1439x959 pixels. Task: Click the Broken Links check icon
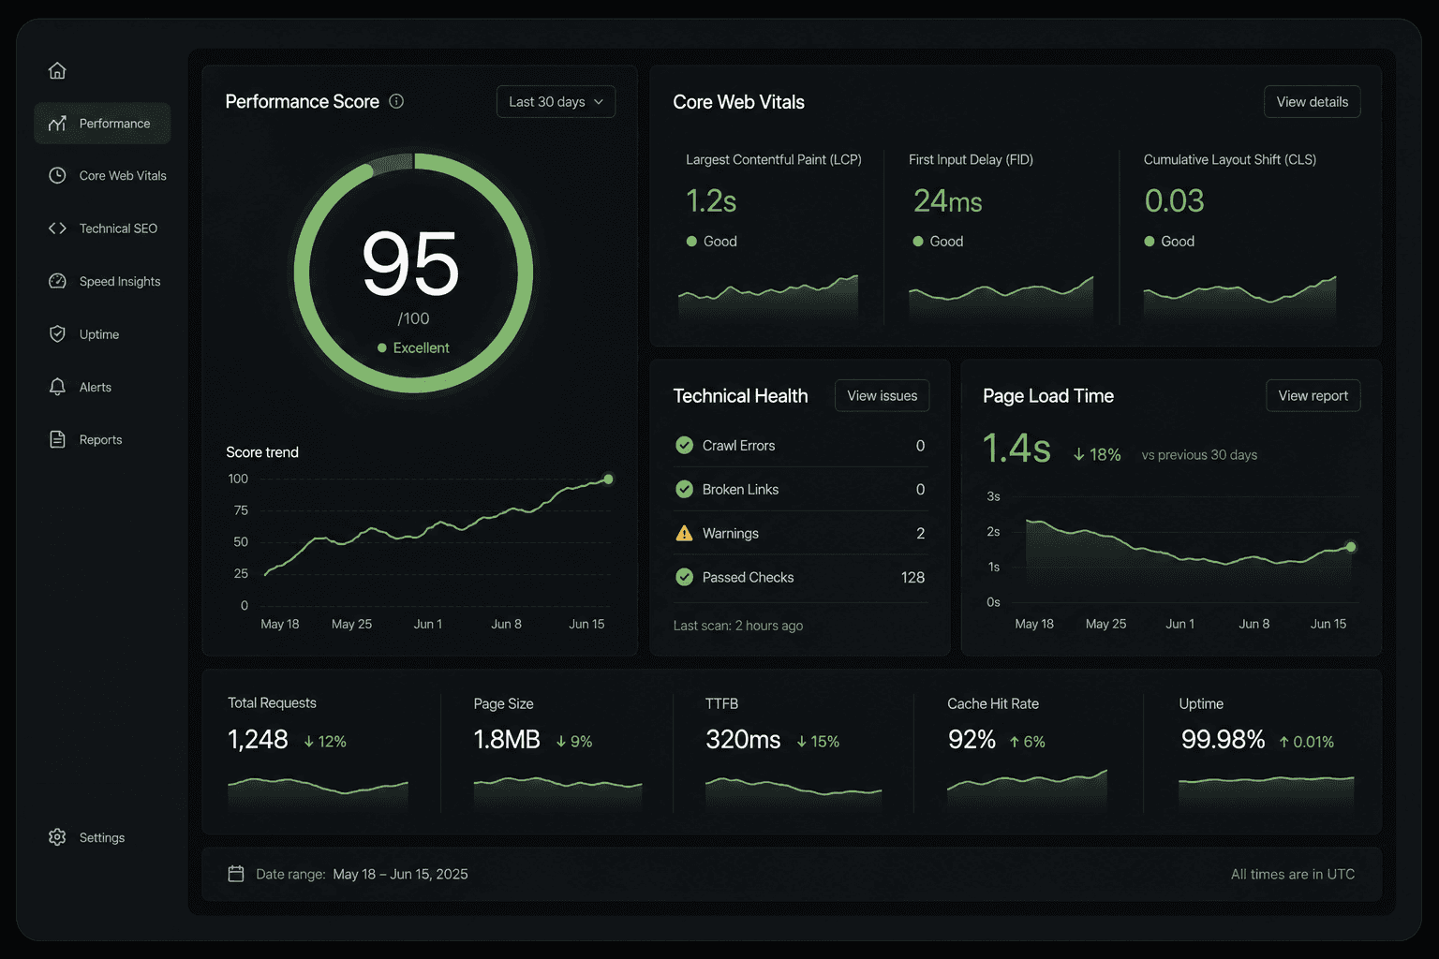tap(685, 489)
